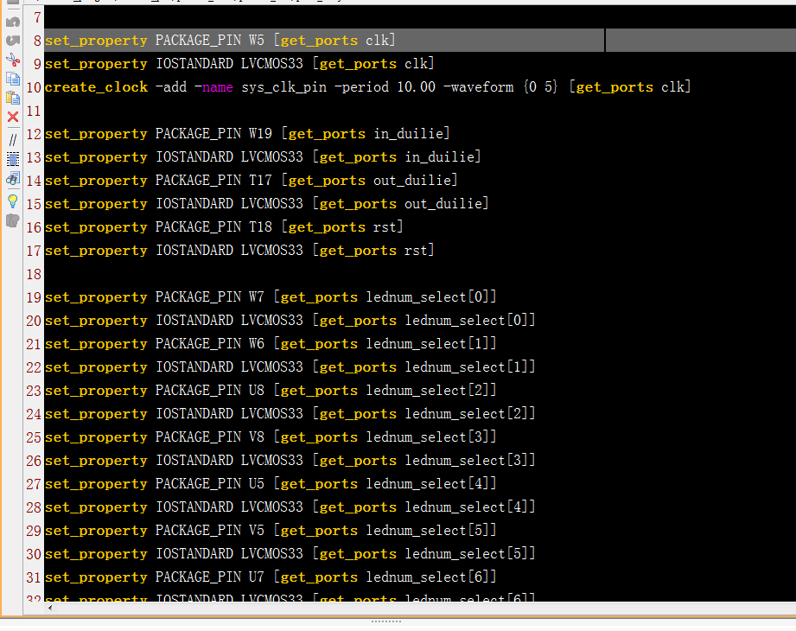Delete selection with the red X icon
This screenshot has height=631, width=796.
[12, 117]
